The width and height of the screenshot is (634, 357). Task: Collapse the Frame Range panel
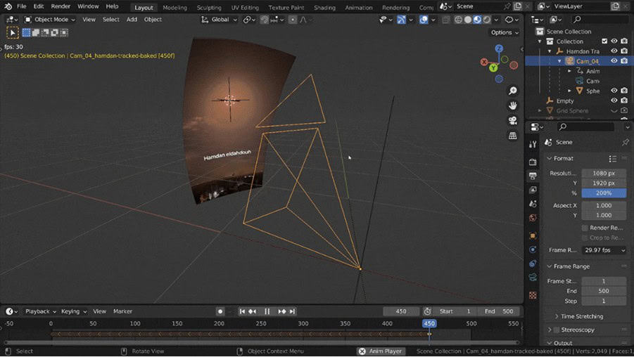(x=550, y=266)
